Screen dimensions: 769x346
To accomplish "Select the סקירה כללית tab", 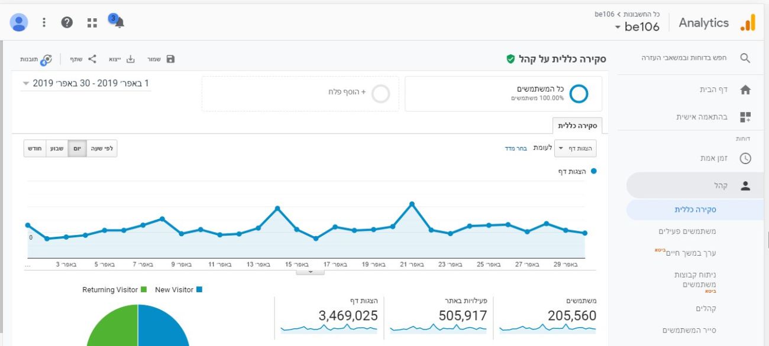I will coord(577,126).
